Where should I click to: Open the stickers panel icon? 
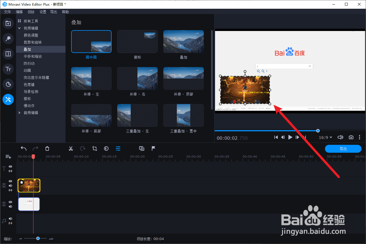[8, 84]
